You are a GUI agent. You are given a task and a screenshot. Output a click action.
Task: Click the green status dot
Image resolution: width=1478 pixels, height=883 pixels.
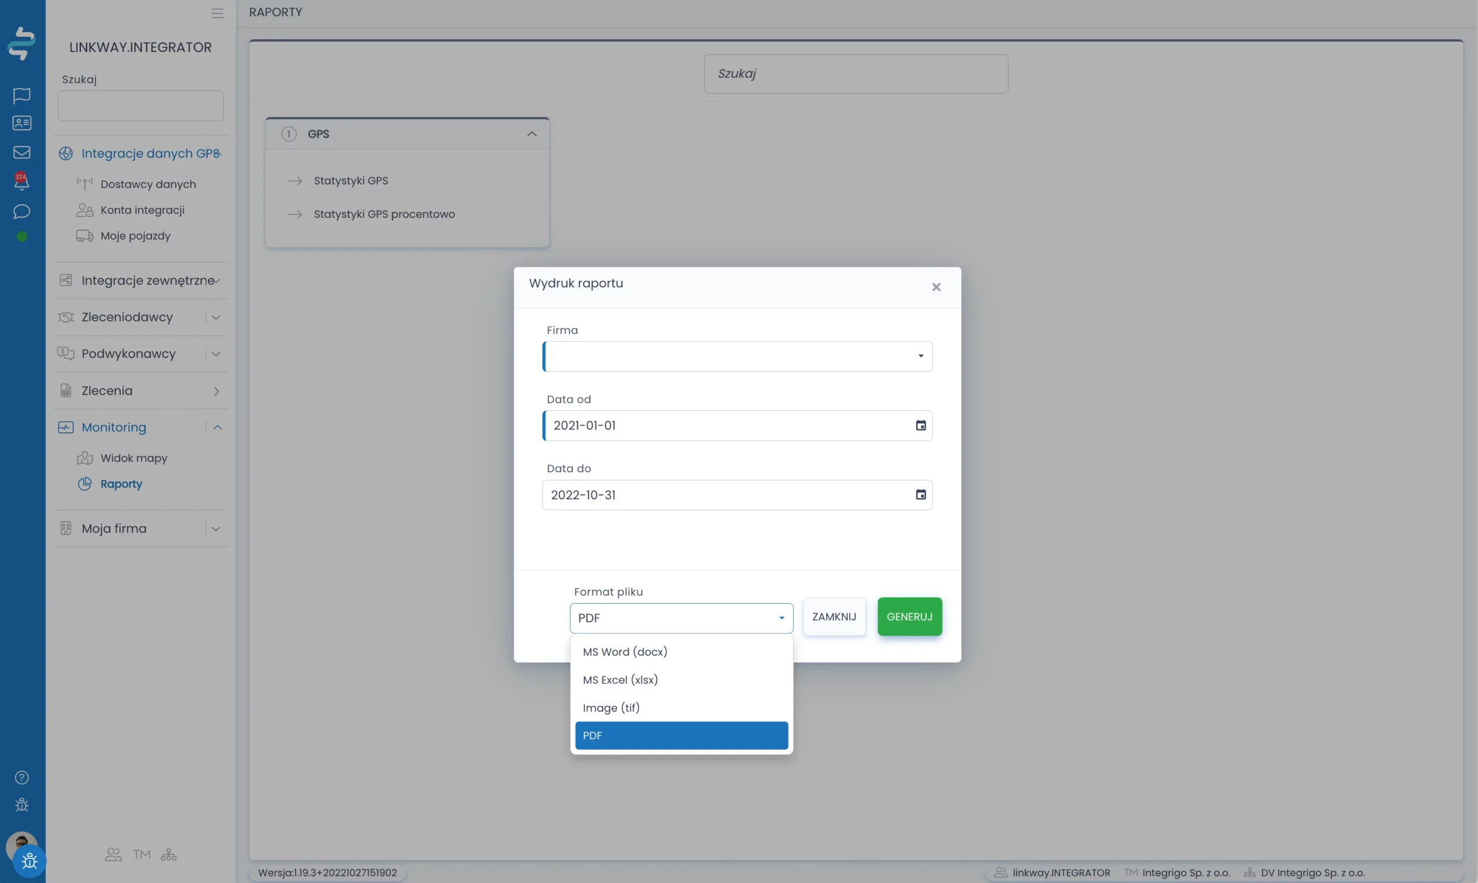tap(22, 236)
